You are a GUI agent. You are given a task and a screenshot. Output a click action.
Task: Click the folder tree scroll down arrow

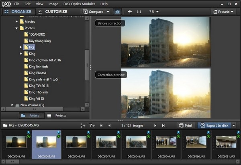coord(87,105)
